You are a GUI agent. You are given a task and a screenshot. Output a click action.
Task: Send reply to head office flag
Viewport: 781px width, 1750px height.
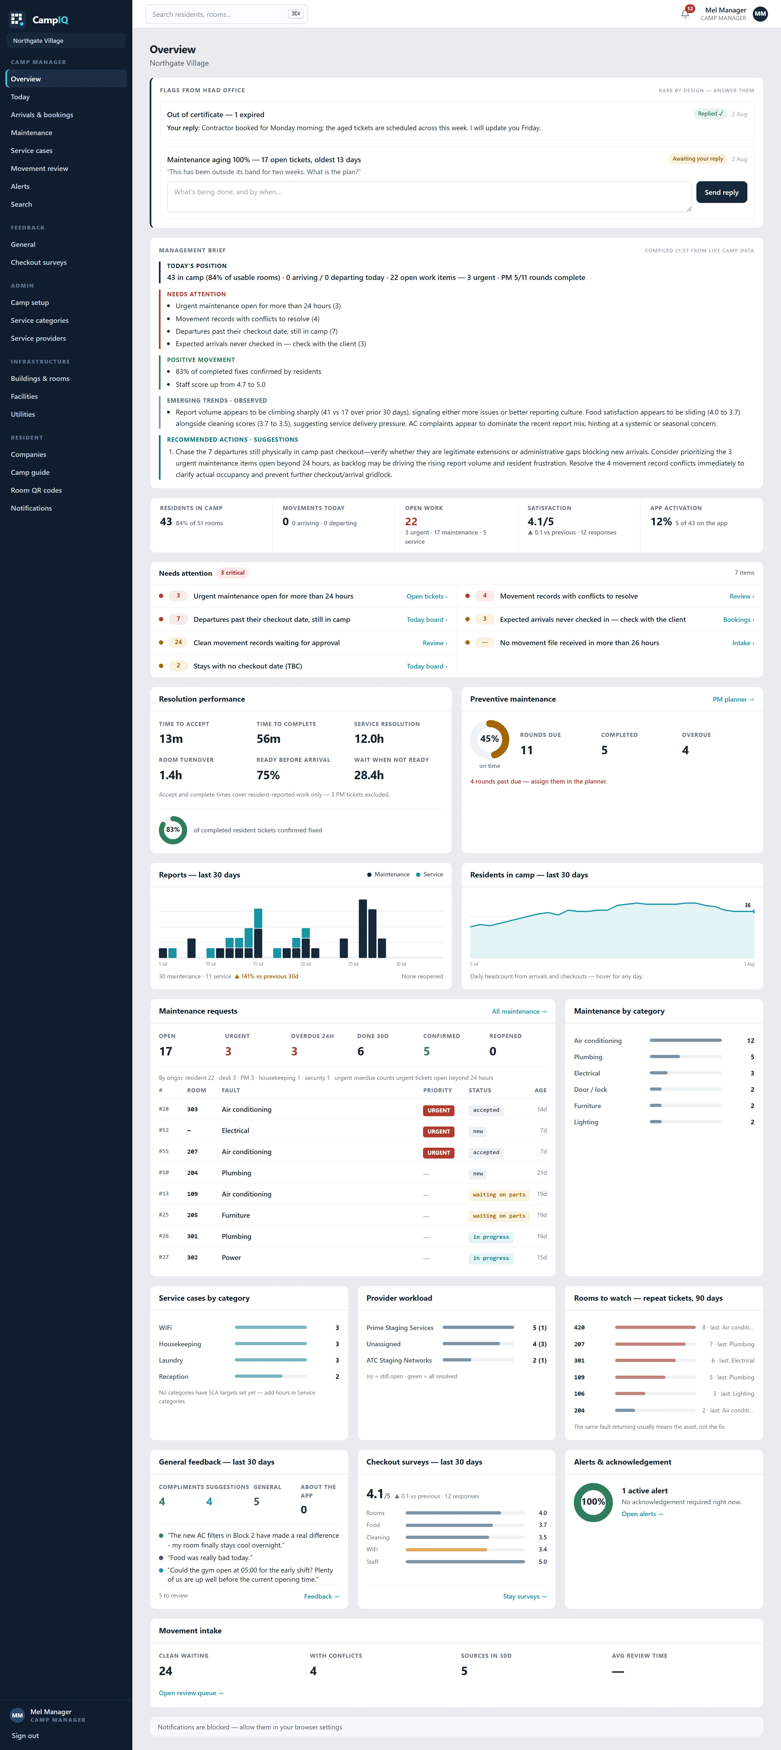pos(721,192)
